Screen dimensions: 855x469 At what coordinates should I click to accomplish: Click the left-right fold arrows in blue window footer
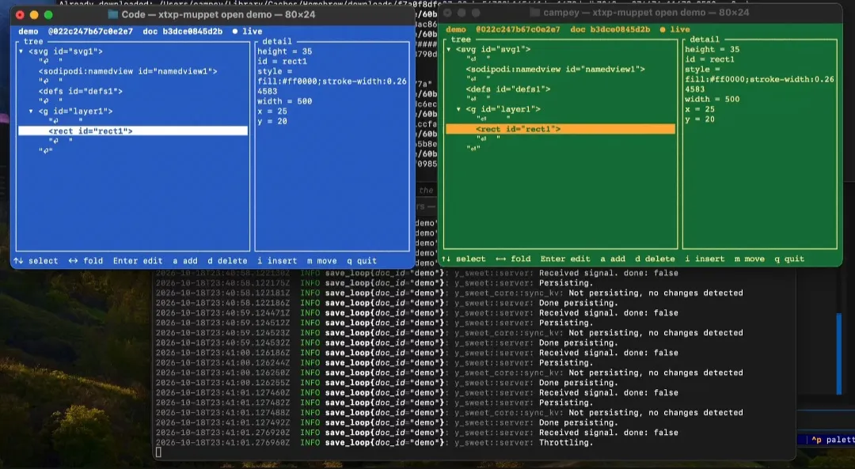[73, 261]
